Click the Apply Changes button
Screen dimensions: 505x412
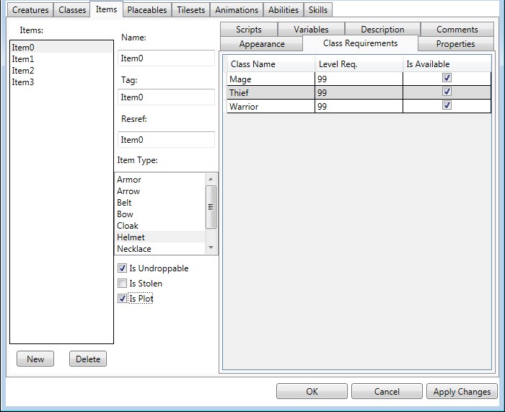tap(462, 391)
